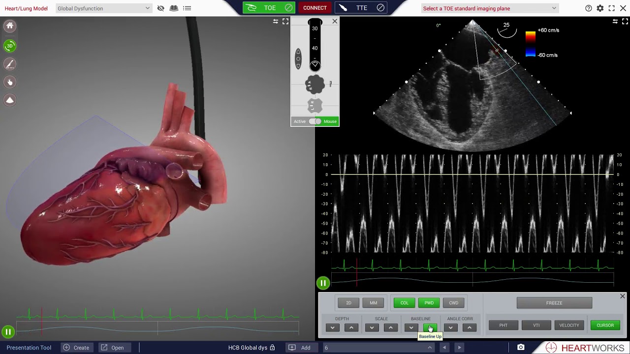Open the Global Dysfunction model dropdown
This screenshot has width=630, height=354.
click(x=103, y=8)
